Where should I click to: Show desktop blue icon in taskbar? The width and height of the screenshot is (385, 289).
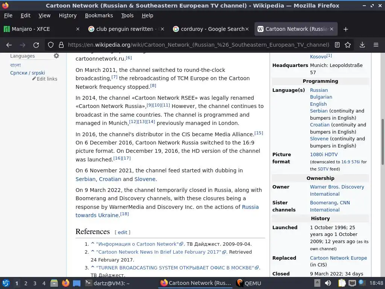[77, 283]
